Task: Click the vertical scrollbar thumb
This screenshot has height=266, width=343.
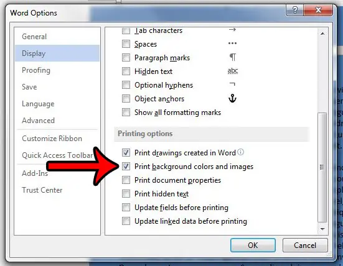Action: (x=322, y=167)
